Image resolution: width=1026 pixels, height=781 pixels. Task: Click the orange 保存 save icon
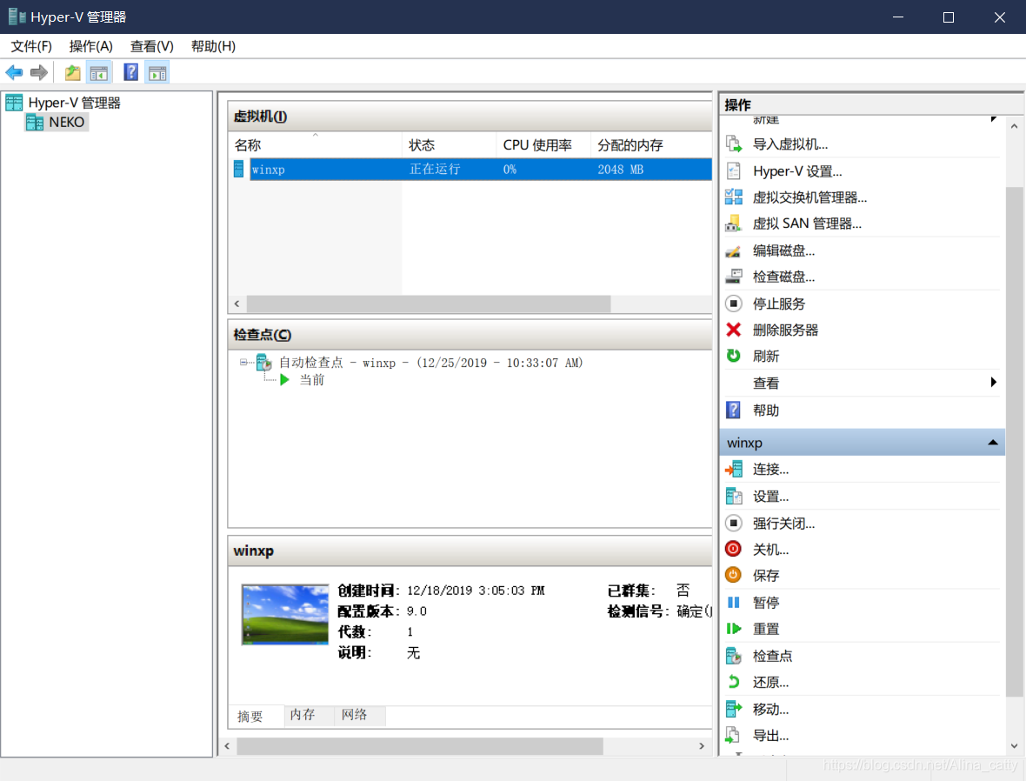click(x=734, y=575)
